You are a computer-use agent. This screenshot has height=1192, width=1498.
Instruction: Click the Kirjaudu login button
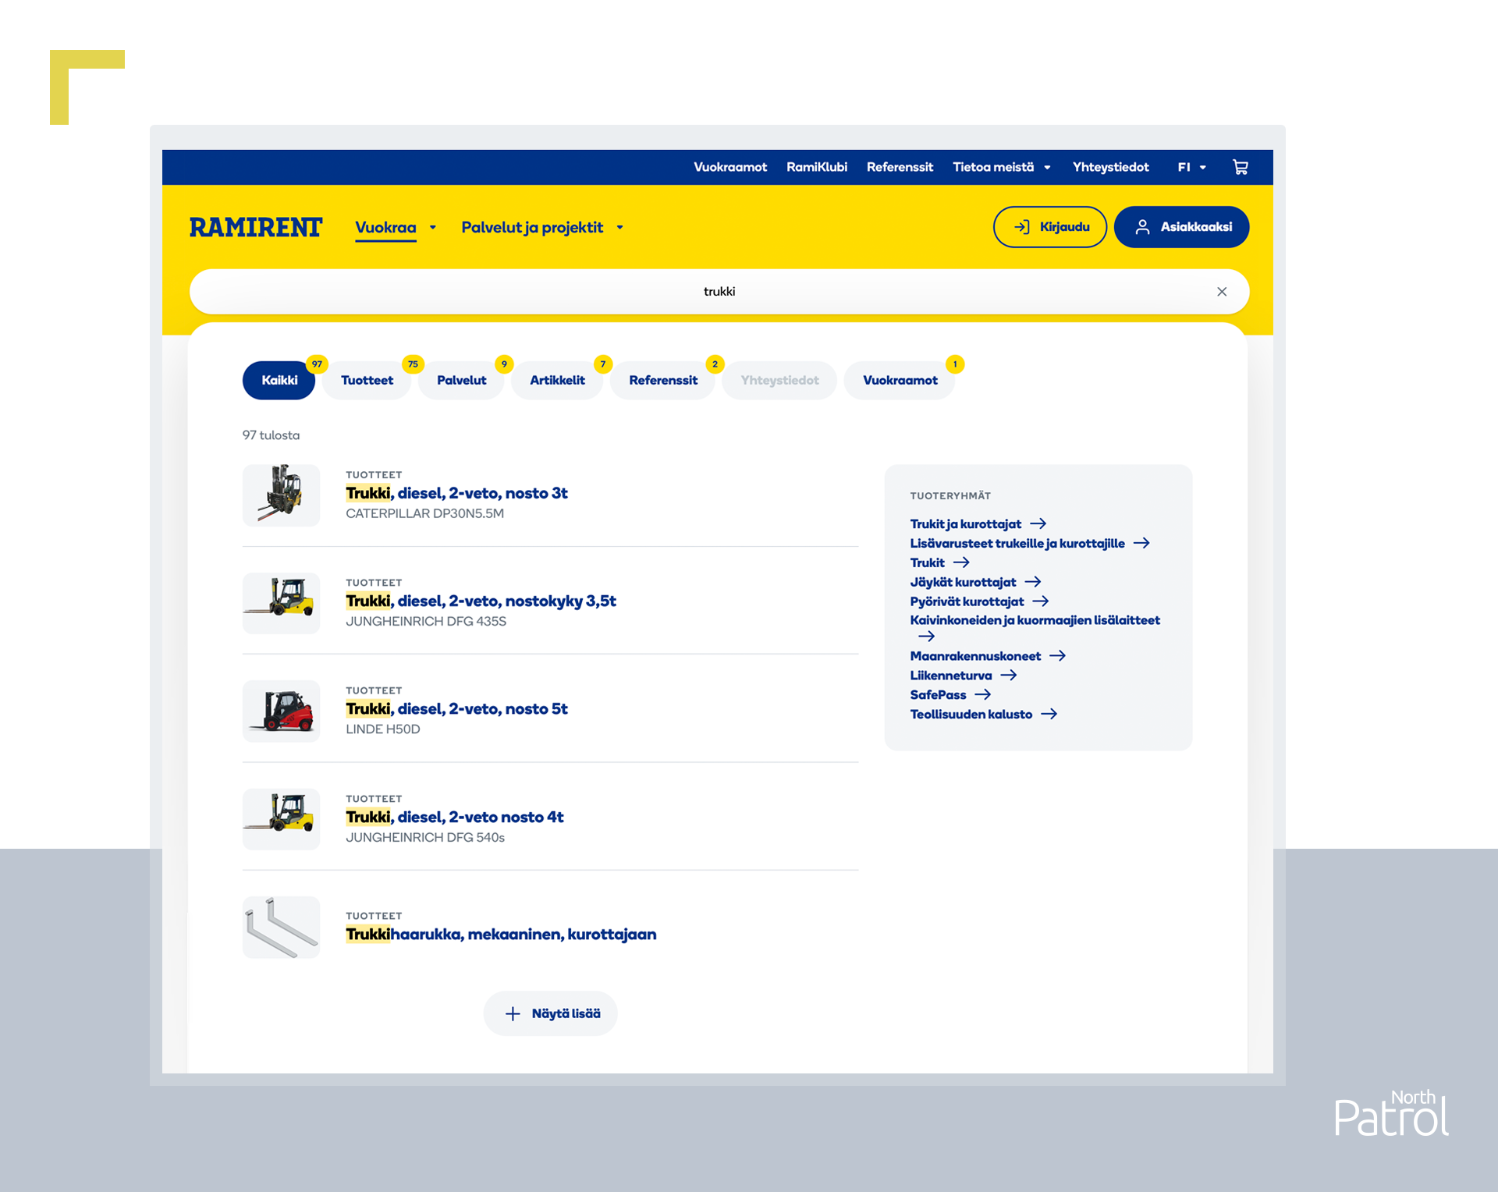click(x=1050, y=227)
